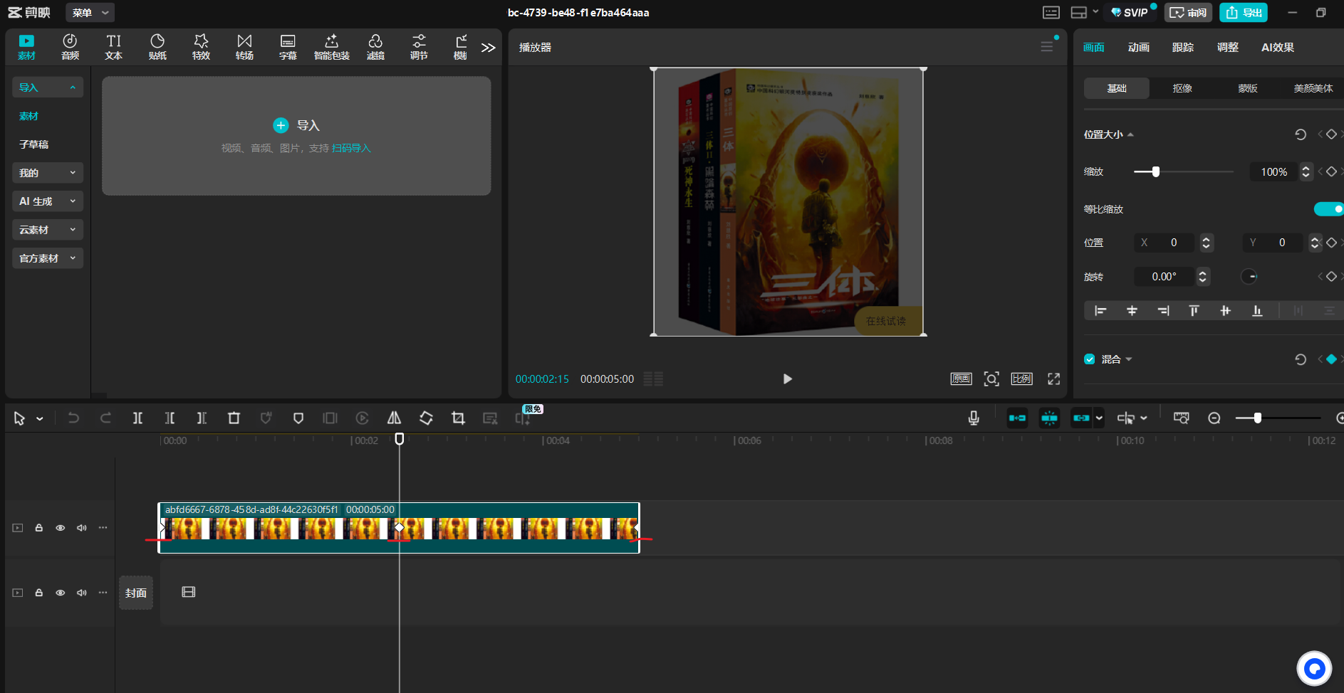The height and width of the screenshot is (693, 1344).
Task: Click the microphone record voiceover icon
Action: click(974, 418)
